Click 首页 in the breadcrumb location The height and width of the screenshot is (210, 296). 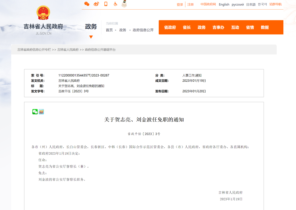(109, 30)
